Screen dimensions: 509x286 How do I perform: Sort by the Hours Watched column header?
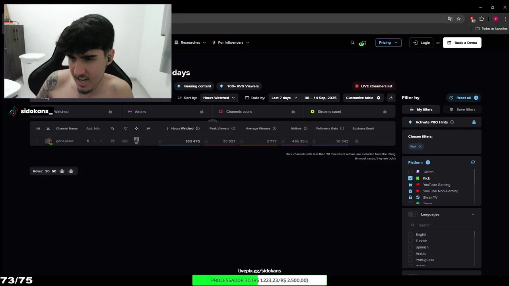(x=182, y=128)
